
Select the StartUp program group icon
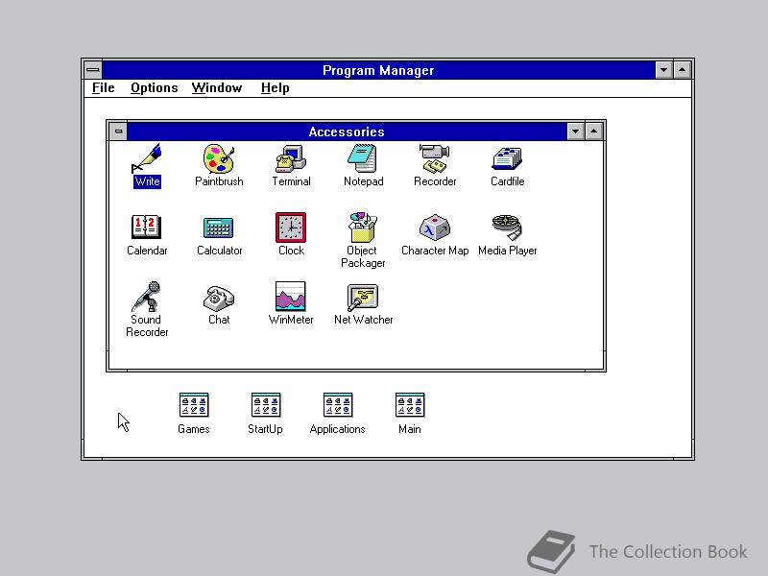(x=266, y=405)
